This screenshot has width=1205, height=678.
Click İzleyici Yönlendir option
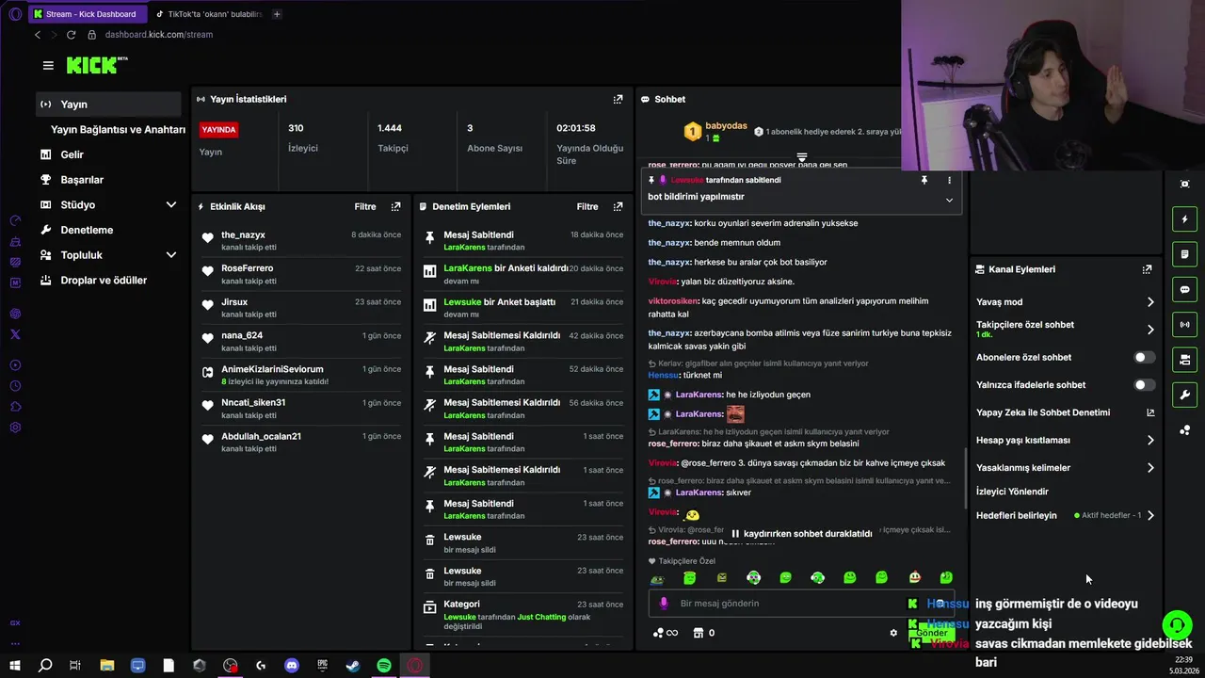[x=1012, y=492]
